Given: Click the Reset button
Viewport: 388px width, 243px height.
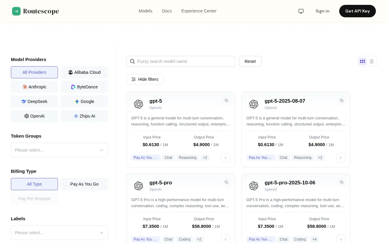Looking at the screenshot, I should click(250, 61).
